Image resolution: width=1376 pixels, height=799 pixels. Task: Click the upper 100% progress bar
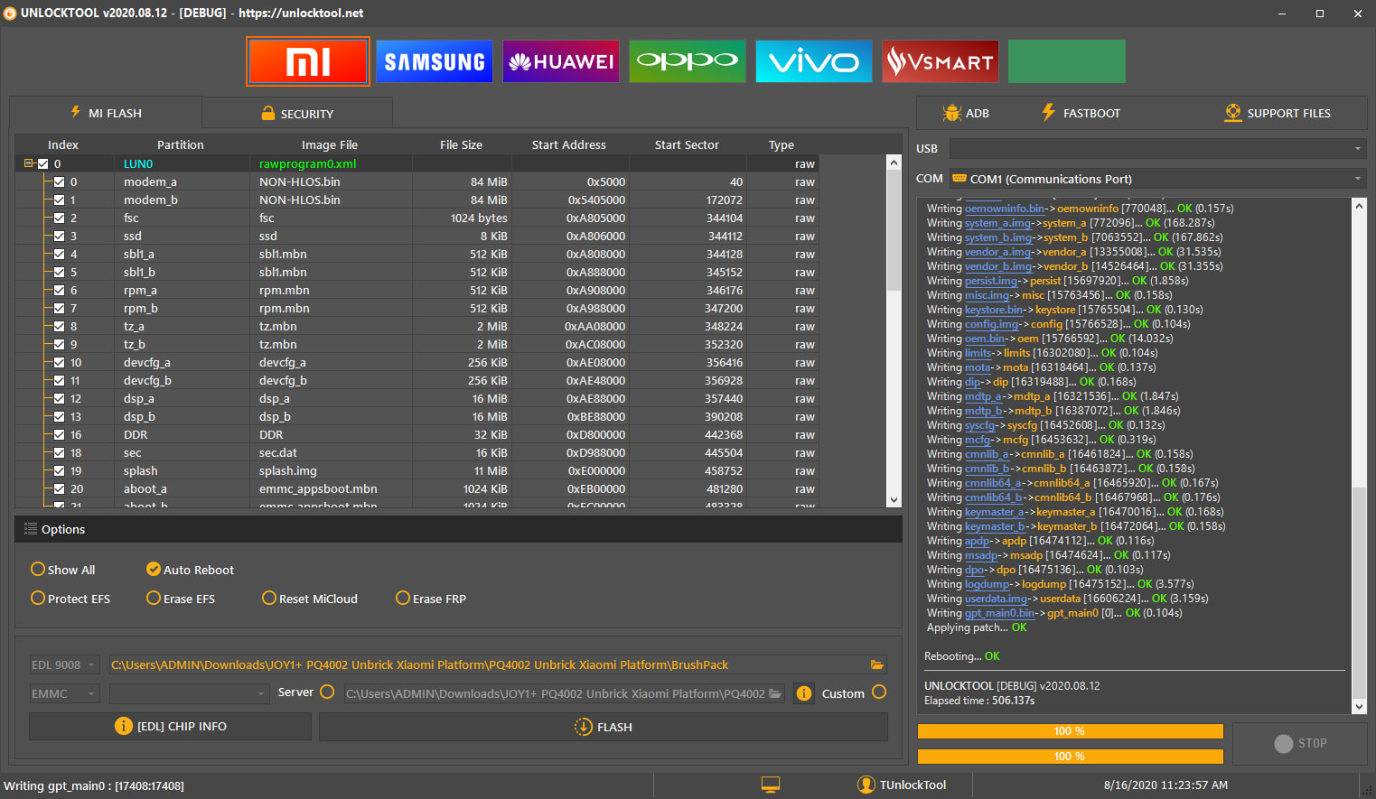coord(1070,731)
